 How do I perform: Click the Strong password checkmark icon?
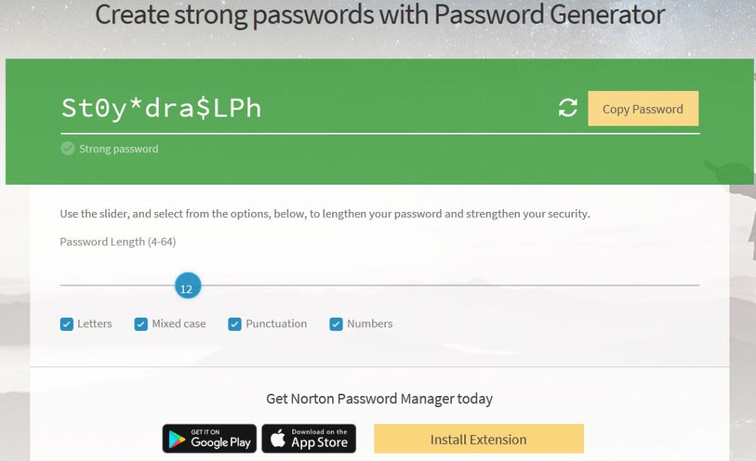point(67,148)
